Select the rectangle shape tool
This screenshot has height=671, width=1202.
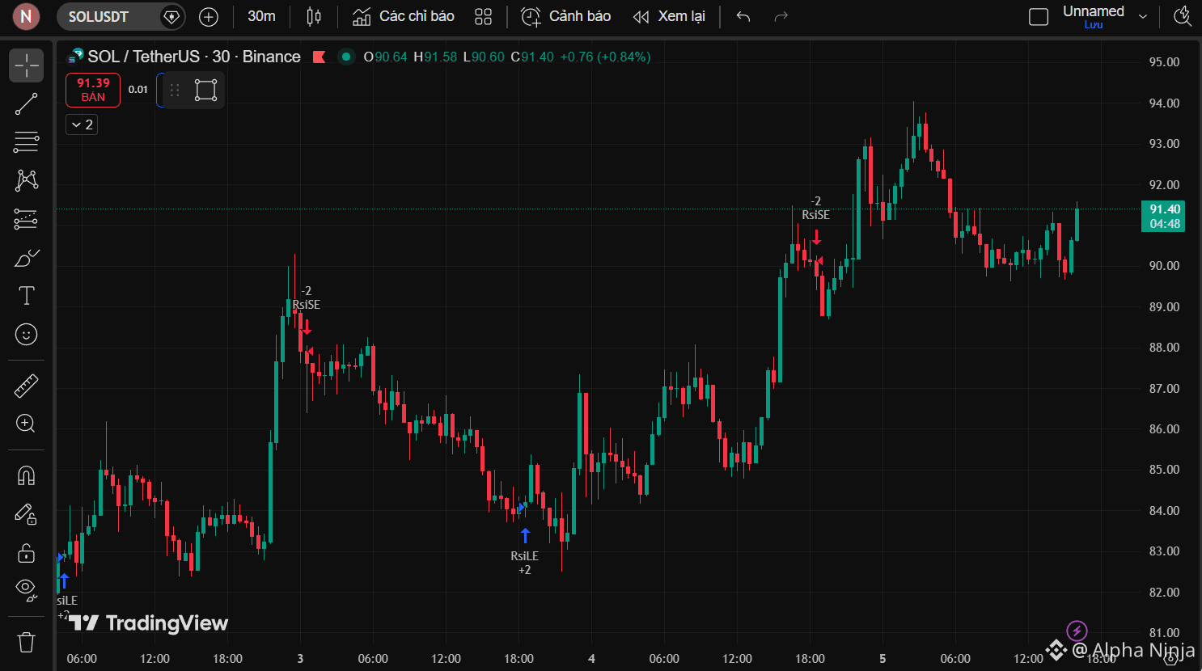point(206,90)
